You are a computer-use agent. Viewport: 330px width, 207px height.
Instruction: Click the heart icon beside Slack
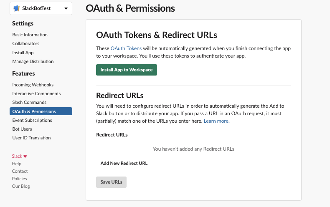click(x=25, y=157)
